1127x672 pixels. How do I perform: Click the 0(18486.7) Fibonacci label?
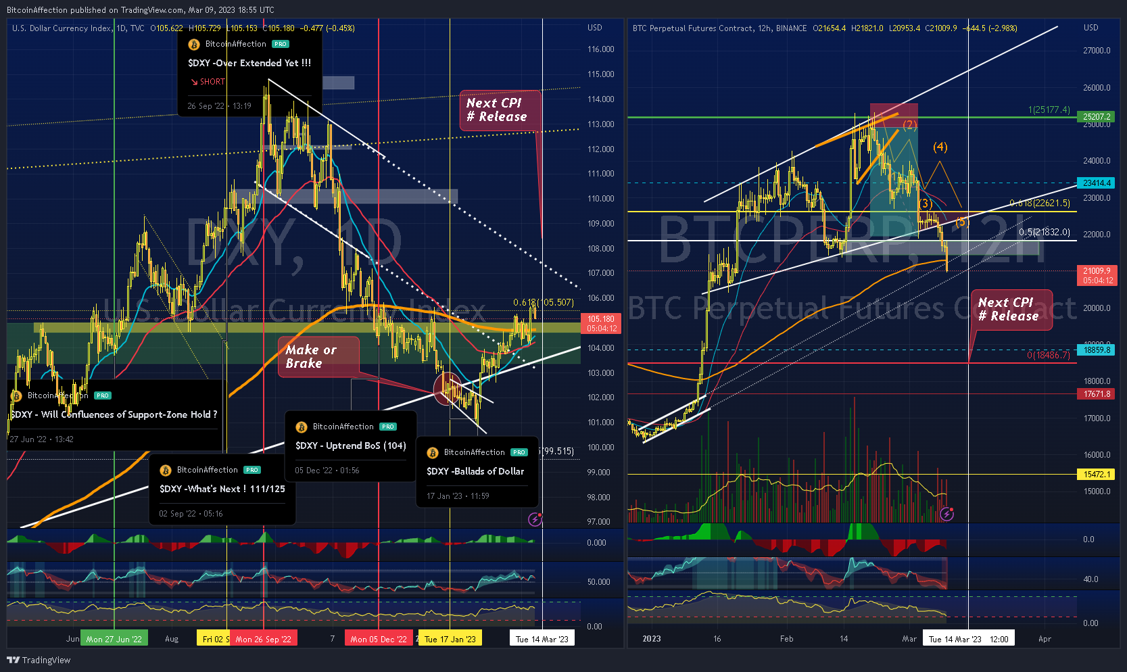tap(1049, 355)
